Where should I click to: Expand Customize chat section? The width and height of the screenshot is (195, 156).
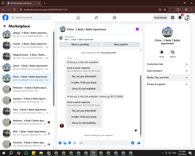tap(167, 64)
